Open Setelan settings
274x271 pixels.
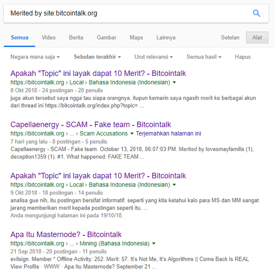[230, 37]
